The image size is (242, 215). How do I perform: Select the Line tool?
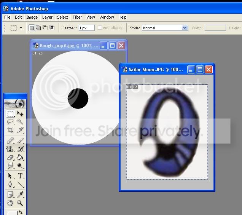20,184
